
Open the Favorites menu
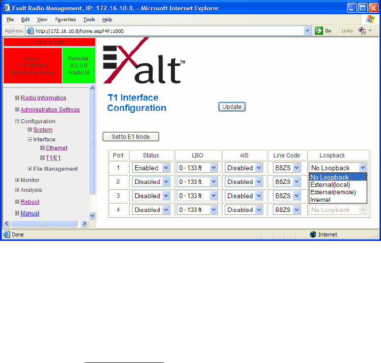click(65, 20)
